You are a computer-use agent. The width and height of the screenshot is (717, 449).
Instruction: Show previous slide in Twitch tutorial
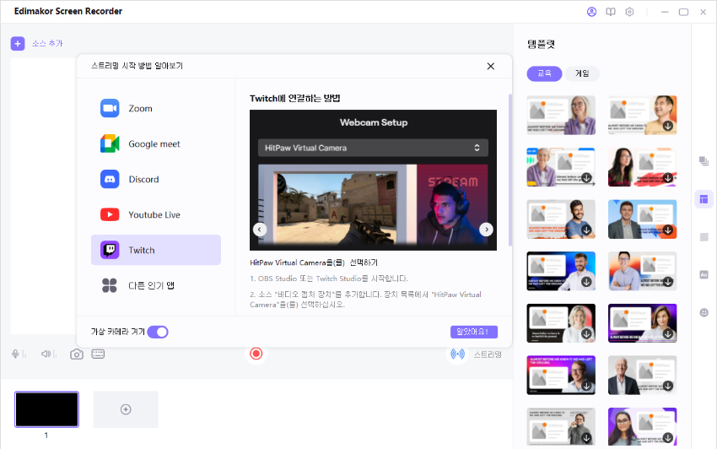260,230
